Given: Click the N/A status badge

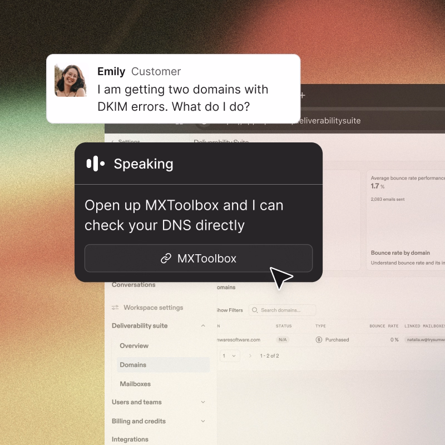Looking at the screenshot, I should click(x=283, y=340).
